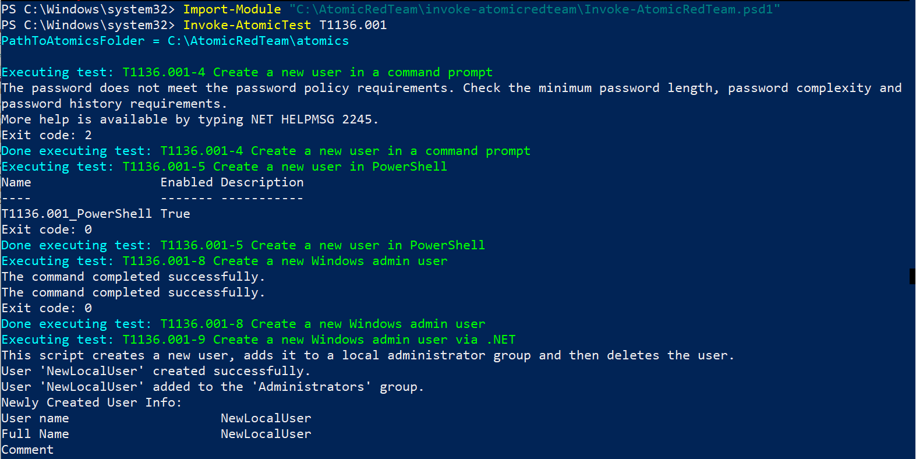
Task: Click the Import-Module command text
Action: click(x=232, y=9)
